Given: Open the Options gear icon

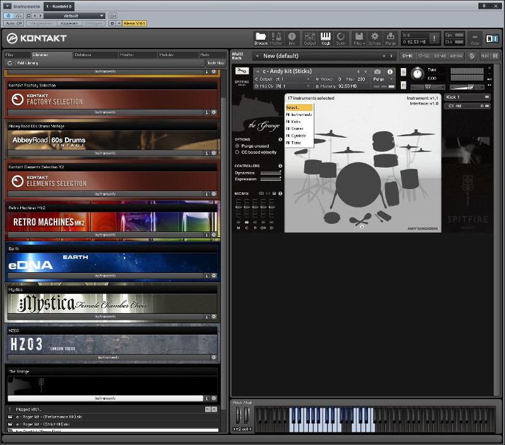Looking at the screenshot, I should (x=374, y=38).
